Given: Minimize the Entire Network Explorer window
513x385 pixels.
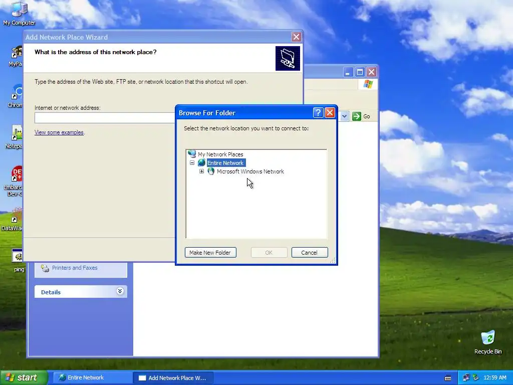Looking at the screenshot, I should [x=348, y=72].
